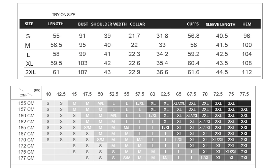This screenshot has width=266, height=168.
Task: Click the TRY-ON SIZE title
Action: [63, 15]
